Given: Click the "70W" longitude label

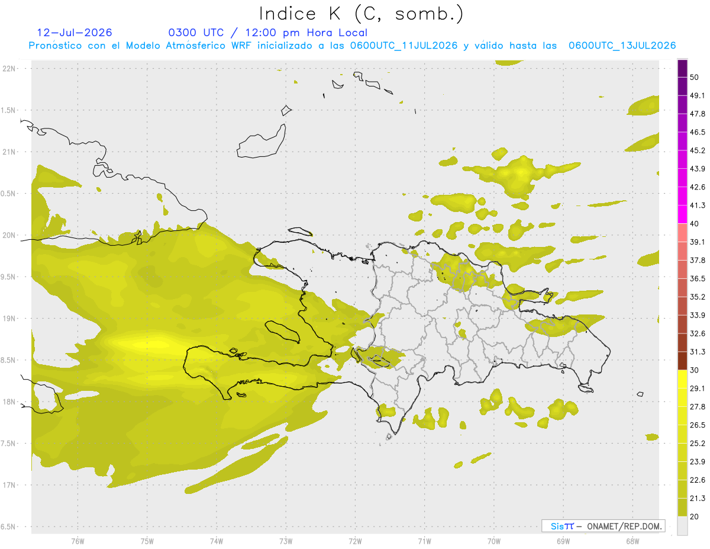Looking at the screenshot, I should pos(494,541).
